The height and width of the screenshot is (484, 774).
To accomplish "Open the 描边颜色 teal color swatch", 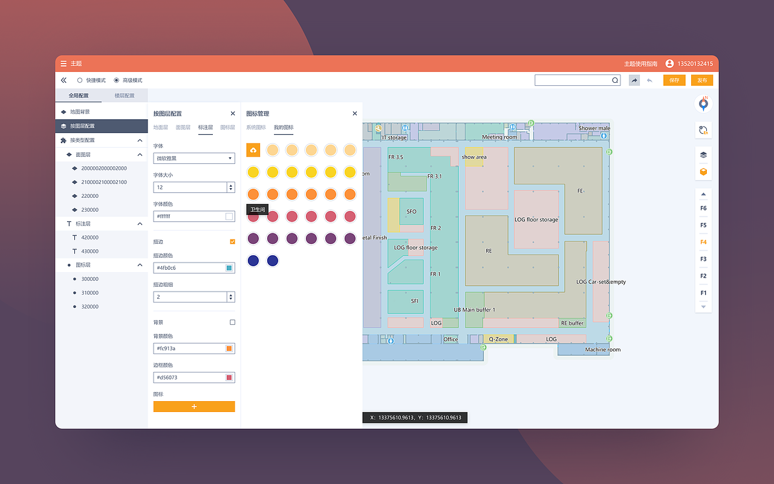I will click(x=229, y=268).
